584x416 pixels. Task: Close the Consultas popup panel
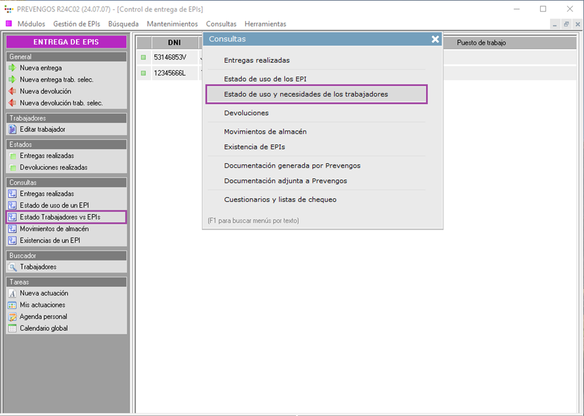pos(435,39)
